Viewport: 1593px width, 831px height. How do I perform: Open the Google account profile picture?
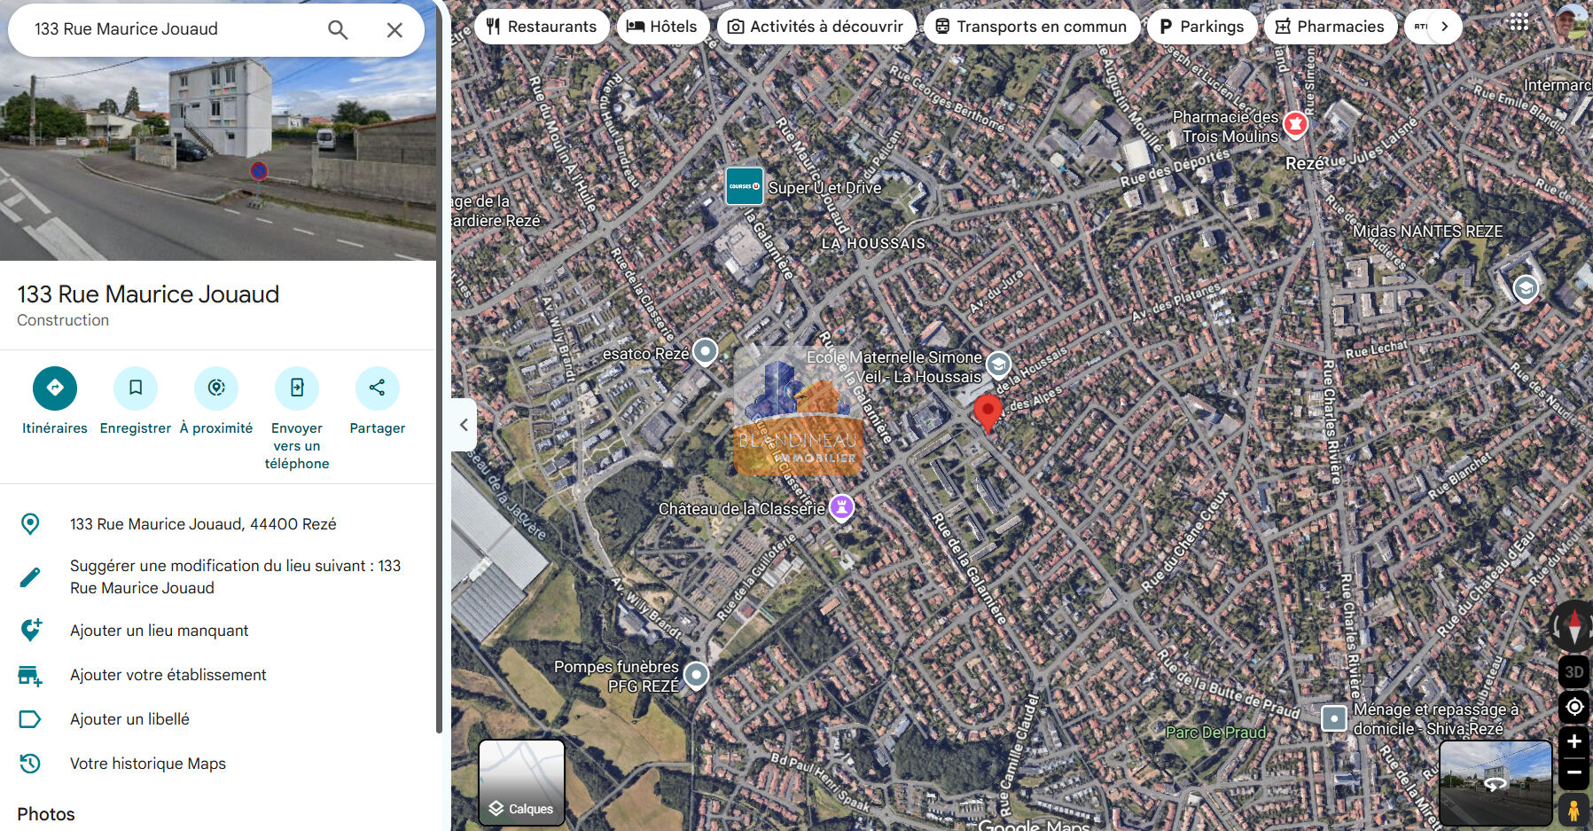1573,22
